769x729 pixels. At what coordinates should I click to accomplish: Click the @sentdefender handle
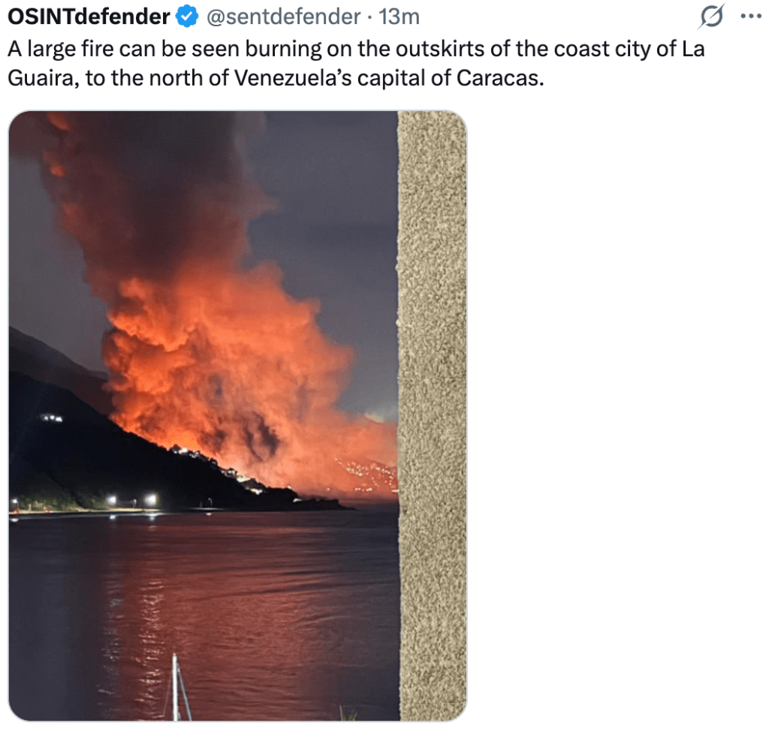(282, 16)
